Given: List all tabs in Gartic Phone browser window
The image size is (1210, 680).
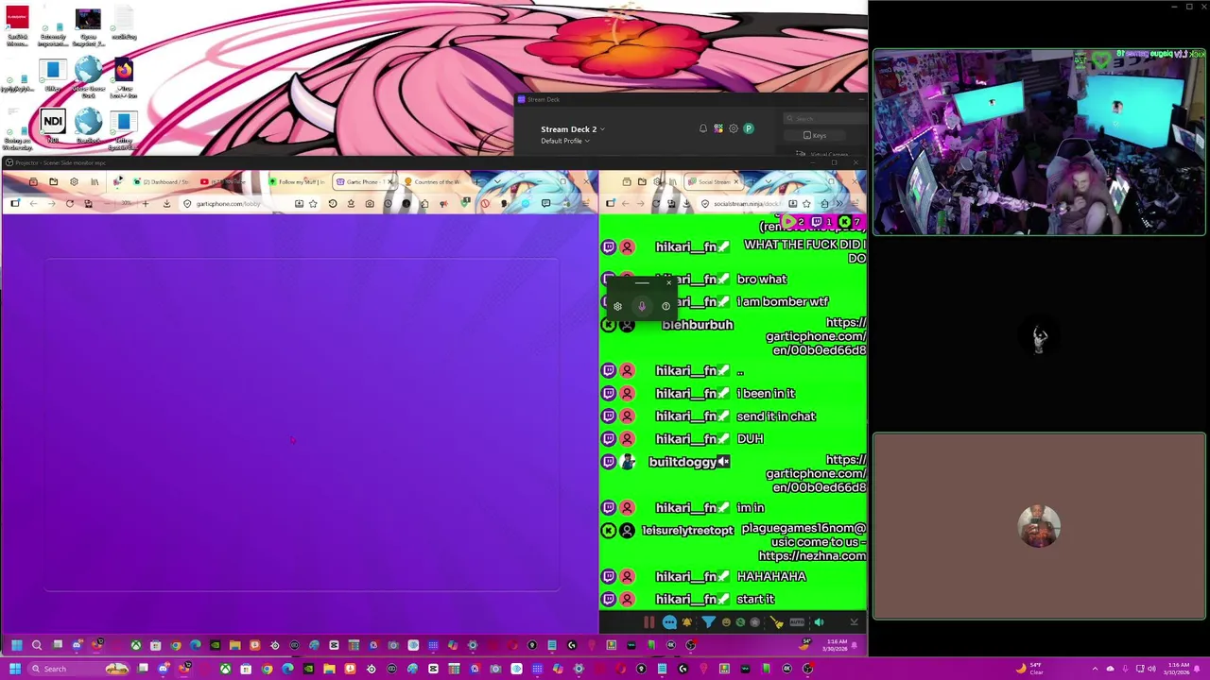Looking at the screenshot, I should (497, 181).
